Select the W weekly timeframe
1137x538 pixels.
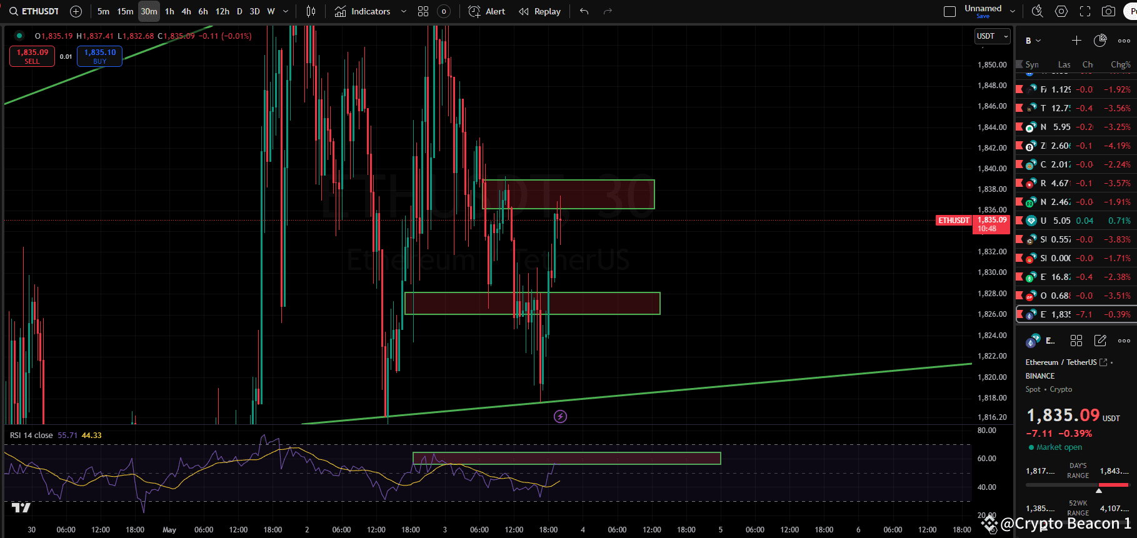271,11
